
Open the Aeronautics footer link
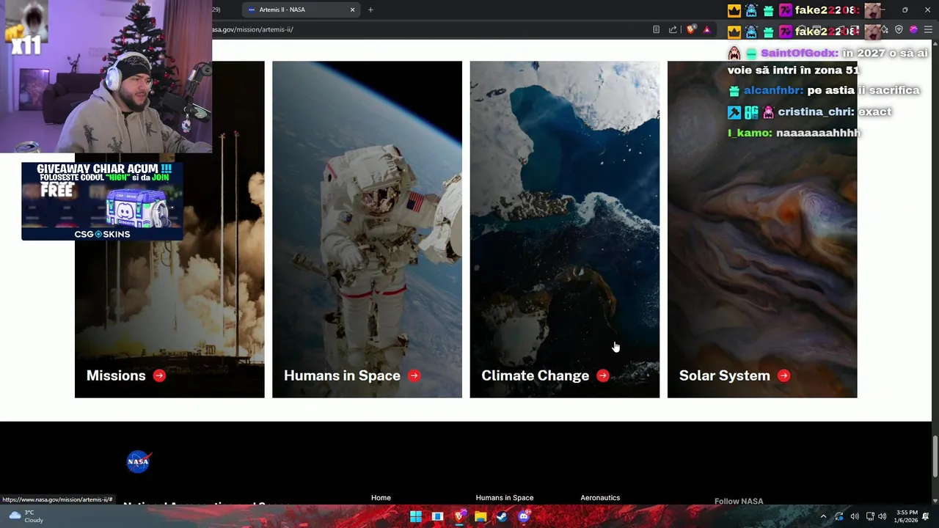(x=600, y=498)
